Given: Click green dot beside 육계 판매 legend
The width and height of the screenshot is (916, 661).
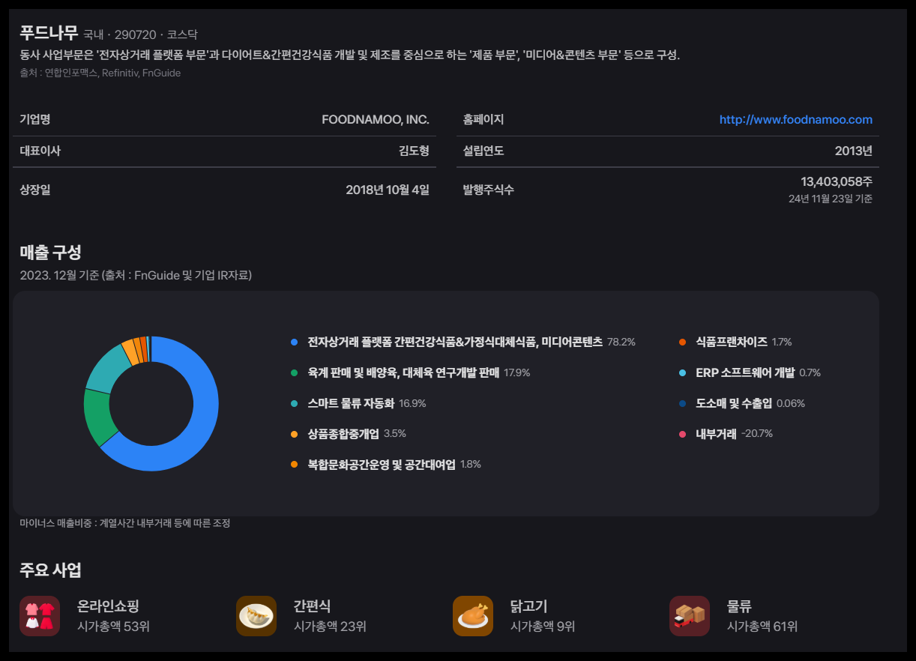Looking at the screenshot, I should point(293,372).
